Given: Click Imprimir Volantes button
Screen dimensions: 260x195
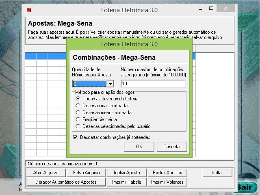Looking at the screenshot, I should tap(167, 182).
